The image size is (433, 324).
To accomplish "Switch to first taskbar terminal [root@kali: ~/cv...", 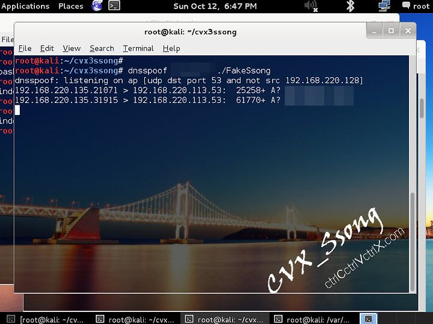I will [x=46, y=319].
